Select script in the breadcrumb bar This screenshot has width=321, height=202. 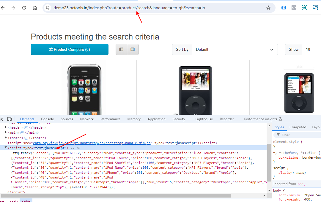pyautogui.click(x=26, y=201)
